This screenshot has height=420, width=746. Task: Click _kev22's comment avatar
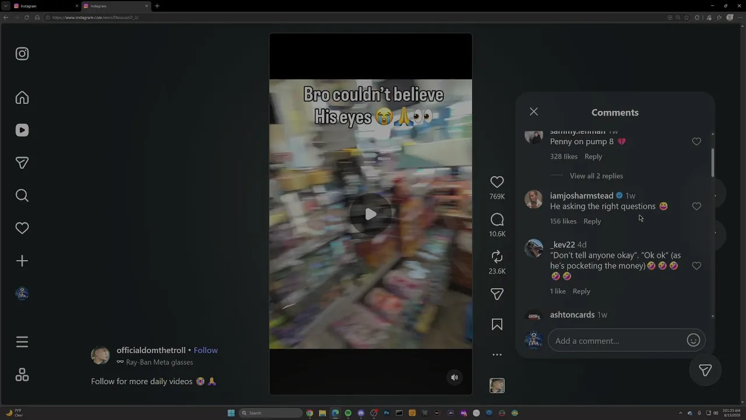pos(534,249)
